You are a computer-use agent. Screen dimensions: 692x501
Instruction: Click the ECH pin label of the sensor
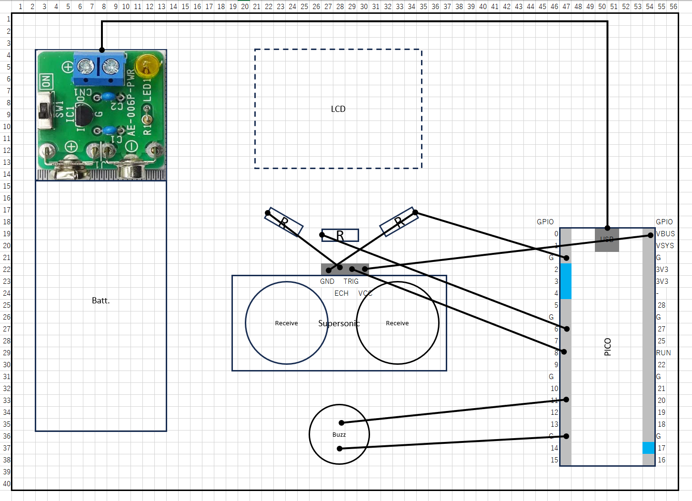coord(341,293)
